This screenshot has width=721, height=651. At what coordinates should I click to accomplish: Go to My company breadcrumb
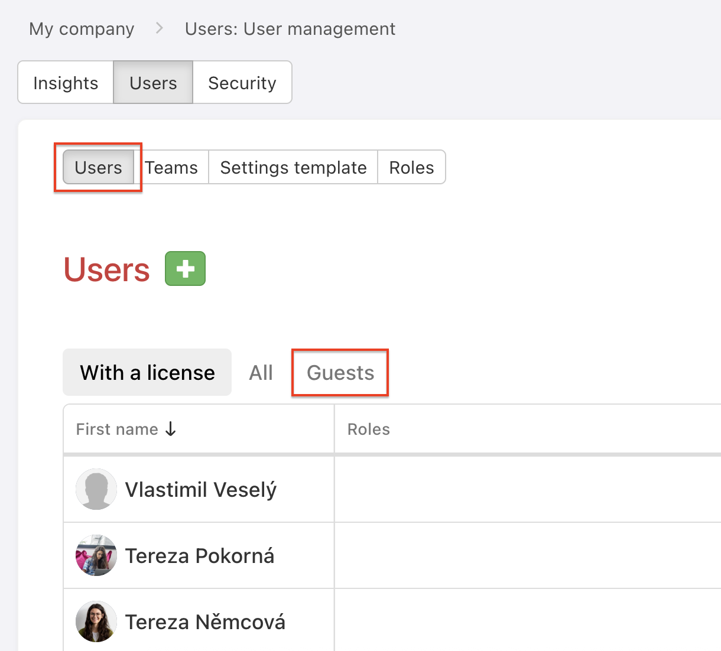pos(82,29)
